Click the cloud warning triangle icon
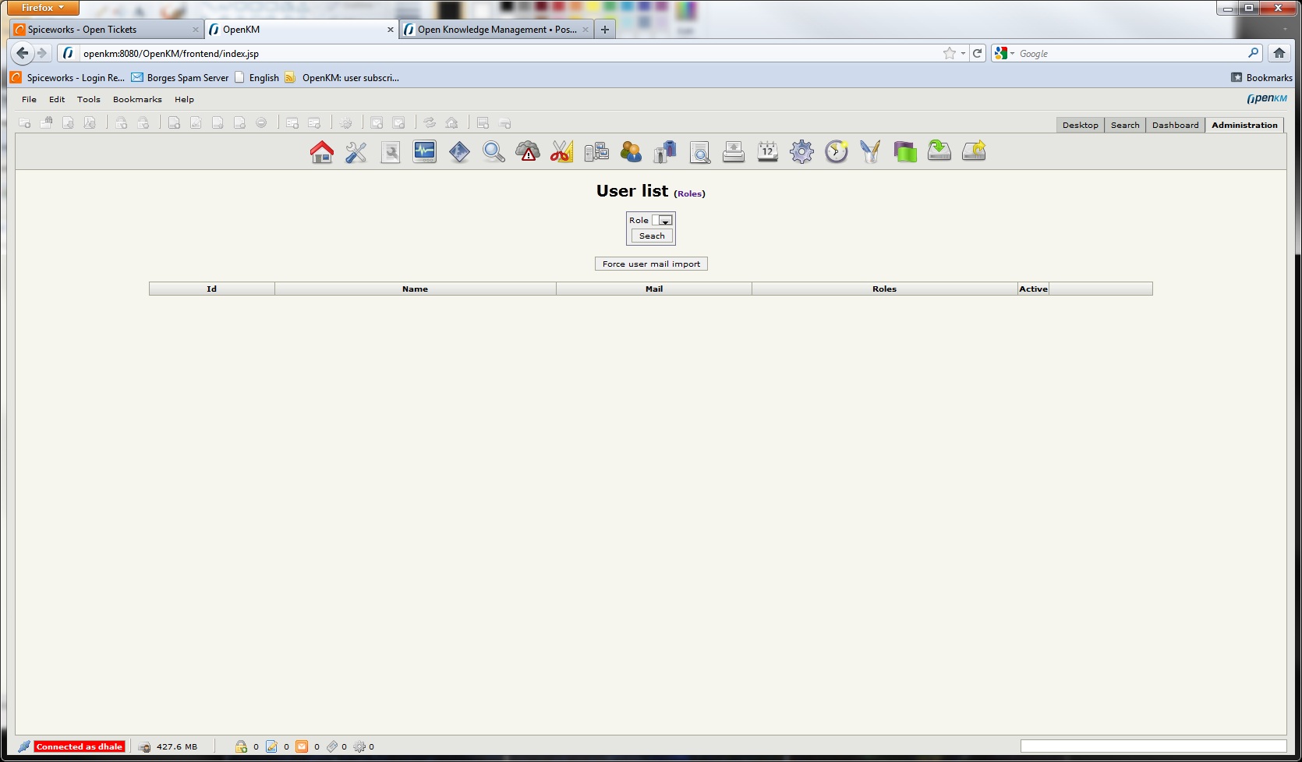 click(x=528, y=151)
